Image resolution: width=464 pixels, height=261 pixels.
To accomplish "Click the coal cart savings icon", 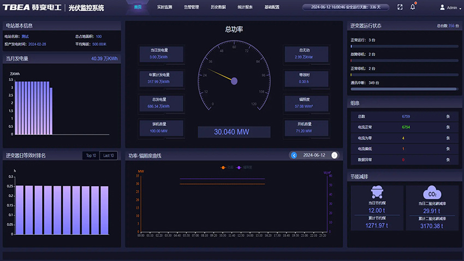I will coord(376,192).
